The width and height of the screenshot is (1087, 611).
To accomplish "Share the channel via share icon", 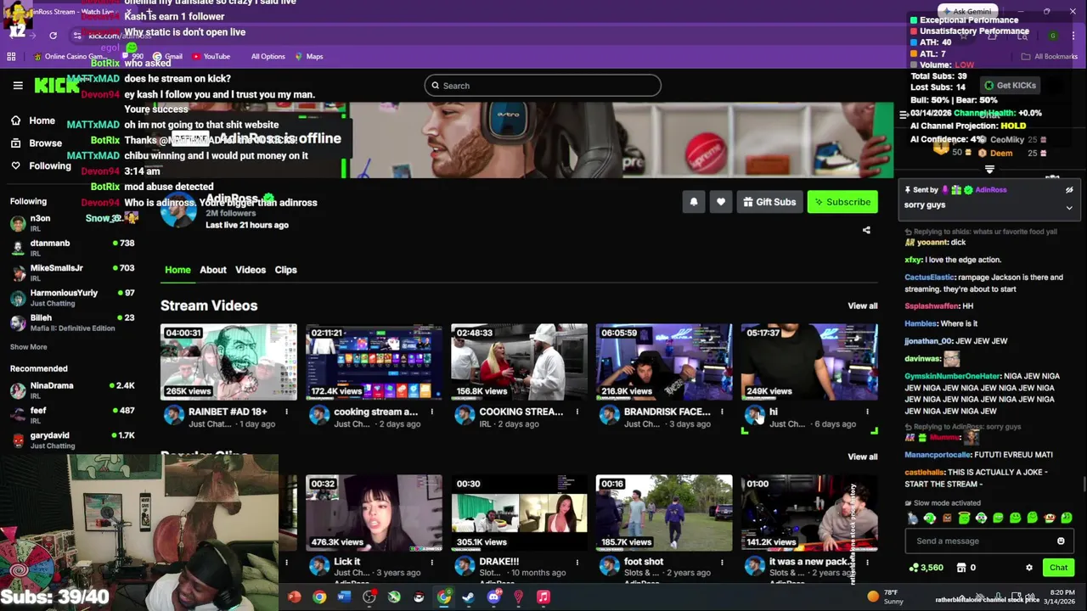I will click(866, 230).
